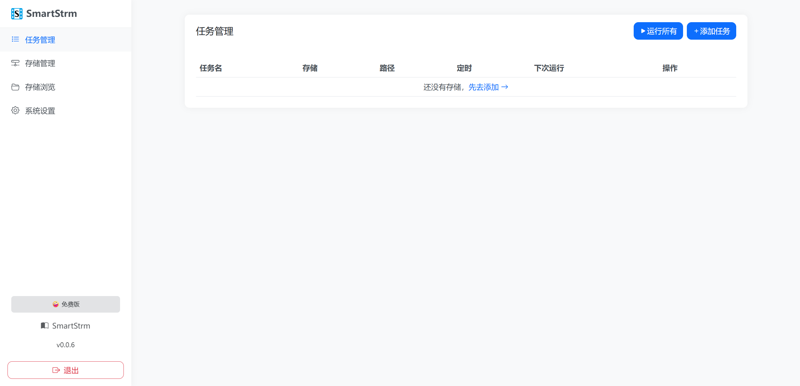Click the v0.0.6 version label
This screenshot has height=386, width=800.
(x=66, y=345)
